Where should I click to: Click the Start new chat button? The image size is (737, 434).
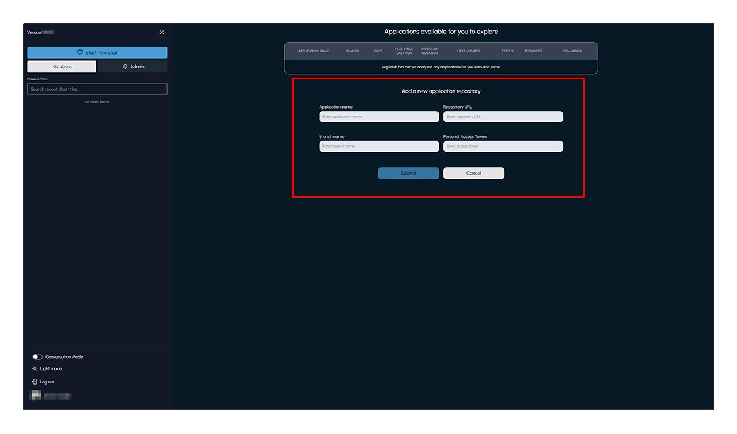[x=97, y=52]
